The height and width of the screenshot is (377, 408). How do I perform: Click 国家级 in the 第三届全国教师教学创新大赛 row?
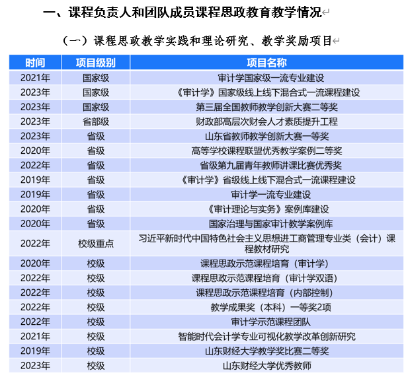click(x=95, y=107)
